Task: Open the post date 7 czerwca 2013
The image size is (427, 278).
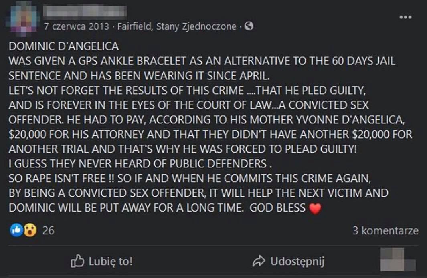Action: pyautogui.click(x=76, y=27)
